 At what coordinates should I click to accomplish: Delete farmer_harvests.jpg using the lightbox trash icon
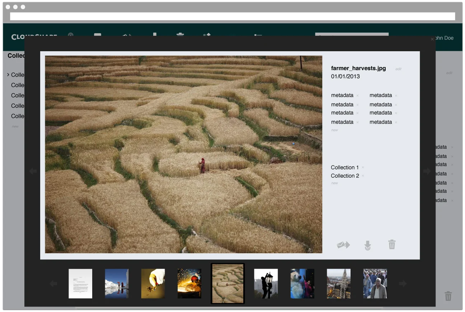392,245
